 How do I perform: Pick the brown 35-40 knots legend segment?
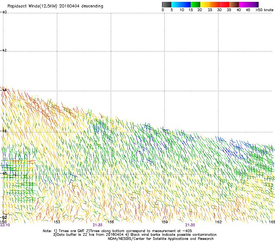pyautogui.click(x=234, y=4)
